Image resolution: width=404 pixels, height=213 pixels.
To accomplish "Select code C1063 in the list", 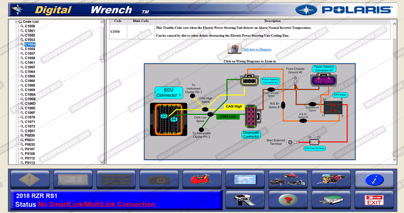I will (30, 67).
